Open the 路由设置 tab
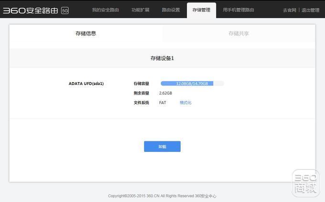This screenshot has width=325, height=202. (x=171, y=10)
